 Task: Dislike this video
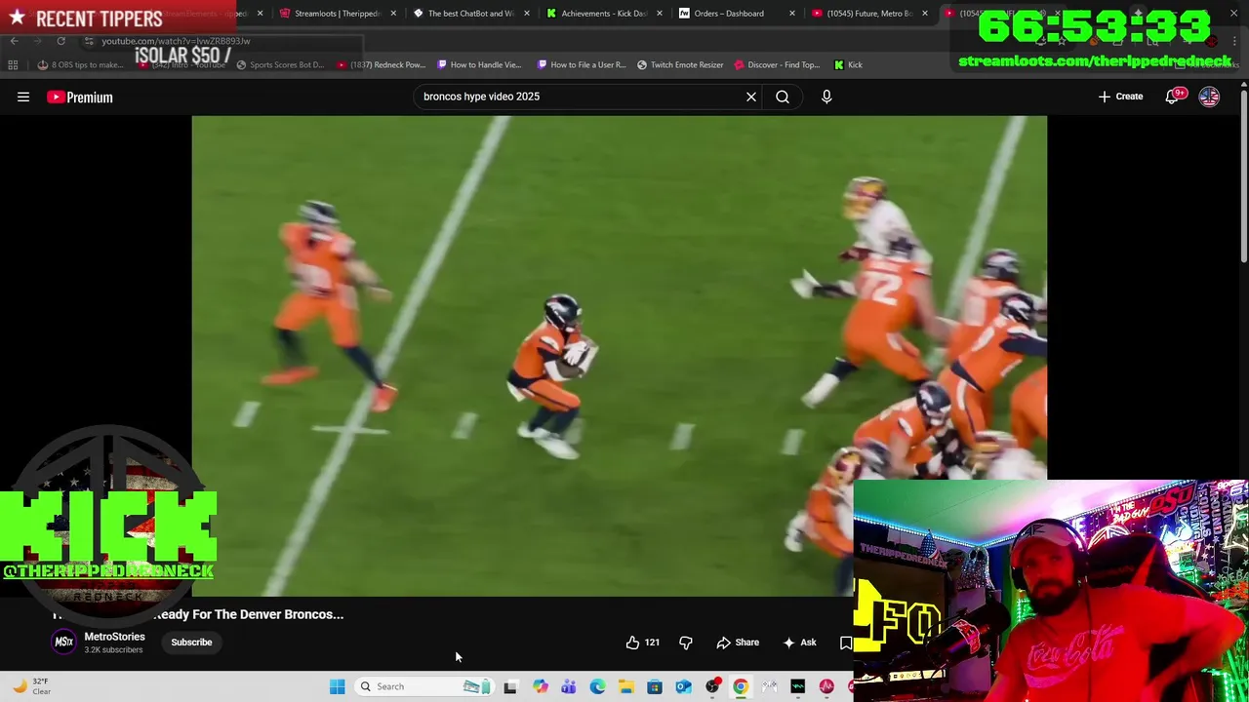point(686,643)
